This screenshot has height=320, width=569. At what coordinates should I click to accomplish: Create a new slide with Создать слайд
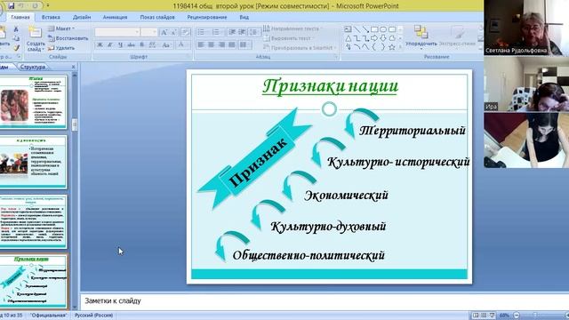pos(36,39)
